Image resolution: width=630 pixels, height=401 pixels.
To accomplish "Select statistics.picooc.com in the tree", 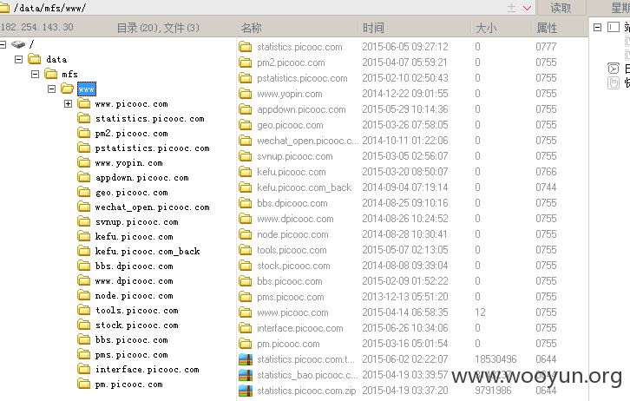I will point(150,119).
